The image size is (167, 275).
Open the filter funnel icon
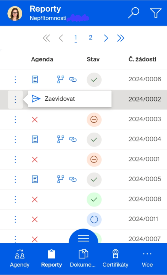point(156,13)
